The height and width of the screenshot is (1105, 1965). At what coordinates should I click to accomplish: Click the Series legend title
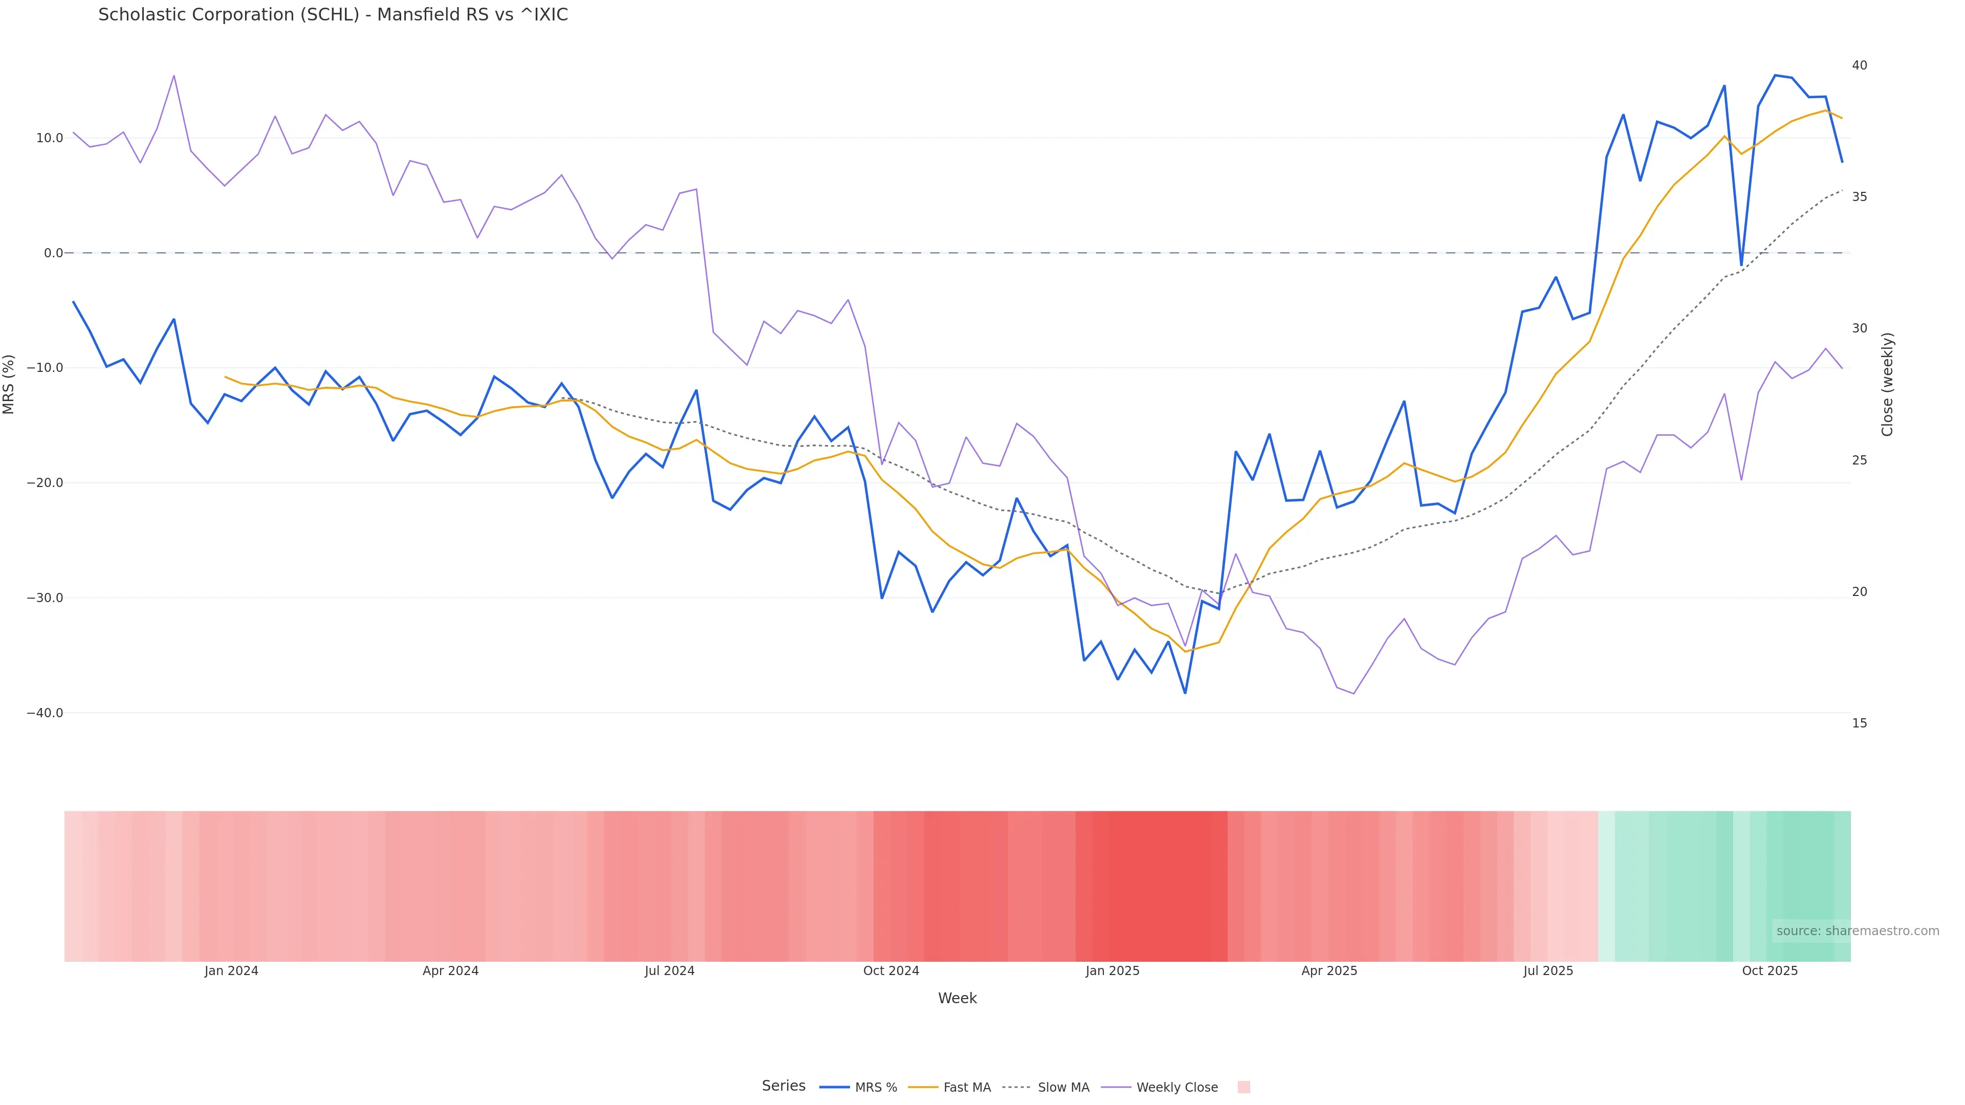(783, 1086)
